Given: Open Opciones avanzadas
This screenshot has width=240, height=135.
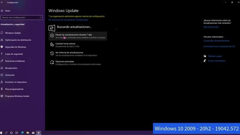Looking at the screenshot, I should 78,63.
